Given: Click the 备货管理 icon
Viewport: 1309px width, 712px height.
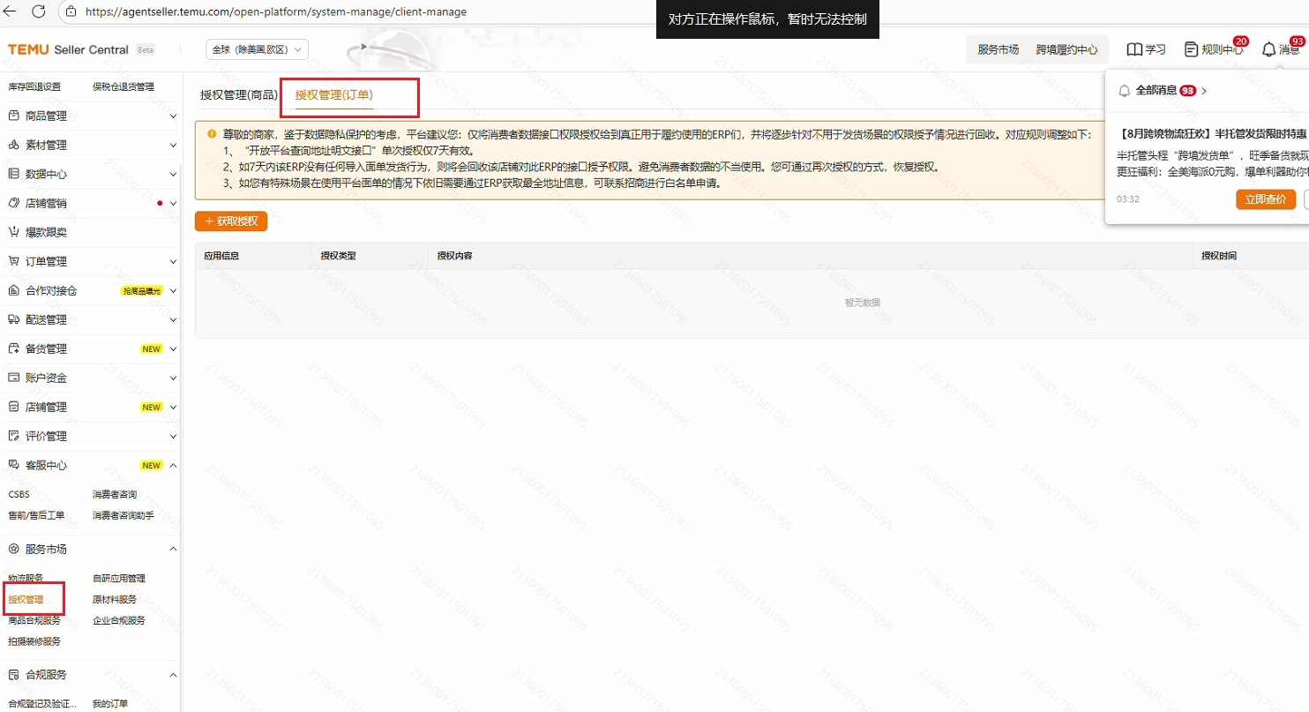Looking at the screenshot, I should tap(14, 349).
